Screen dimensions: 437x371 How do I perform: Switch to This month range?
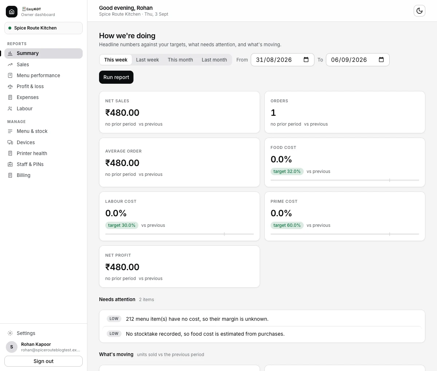(x=180, y=60)
